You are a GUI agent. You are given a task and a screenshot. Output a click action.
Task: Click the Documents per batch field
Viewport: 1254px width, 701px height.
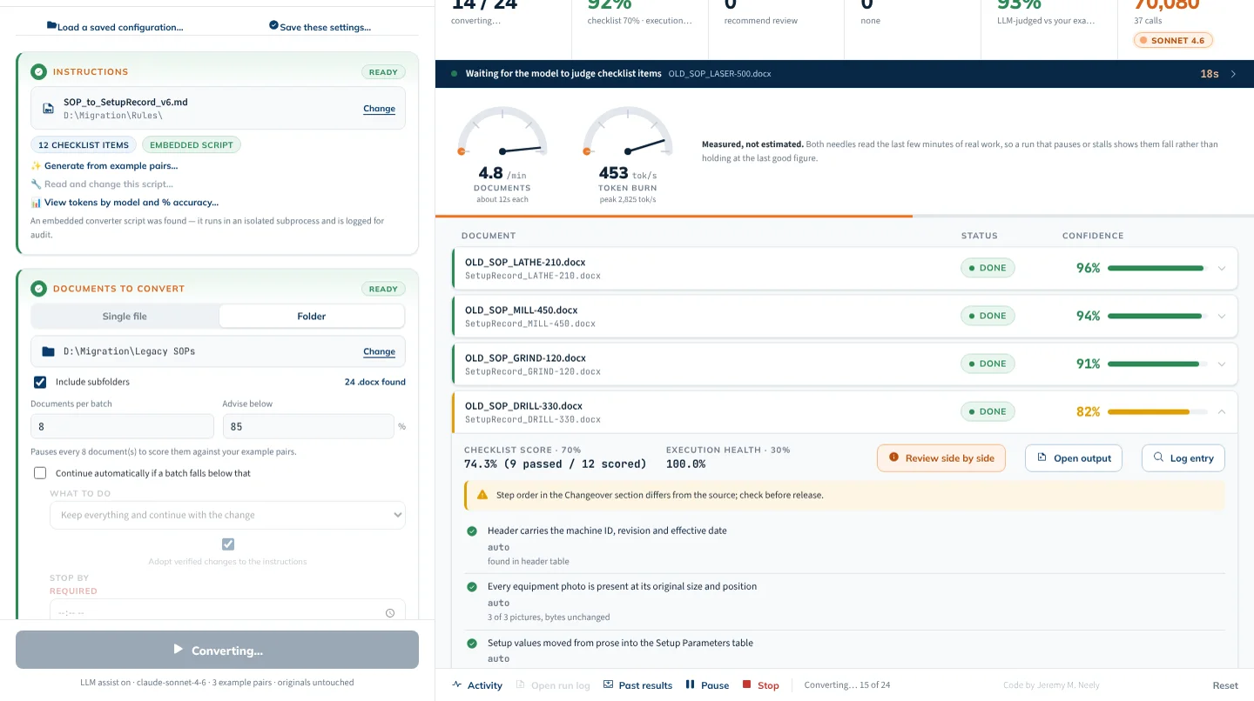point(122,426)
